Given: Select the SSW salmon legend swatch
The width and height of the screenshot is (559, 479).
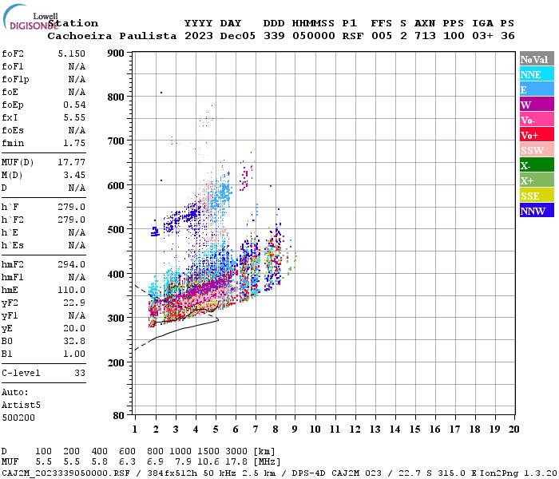Looking at the screenshot, I should coord(537,150).
